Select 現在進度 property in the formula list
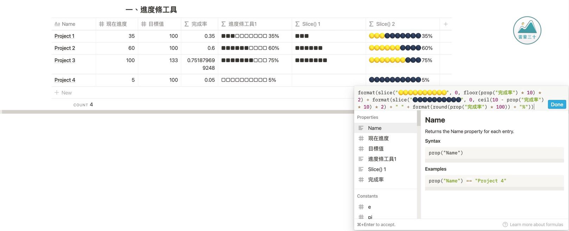Image resolution: width=569 pixels, height=231 pixels. coord(378,138)
